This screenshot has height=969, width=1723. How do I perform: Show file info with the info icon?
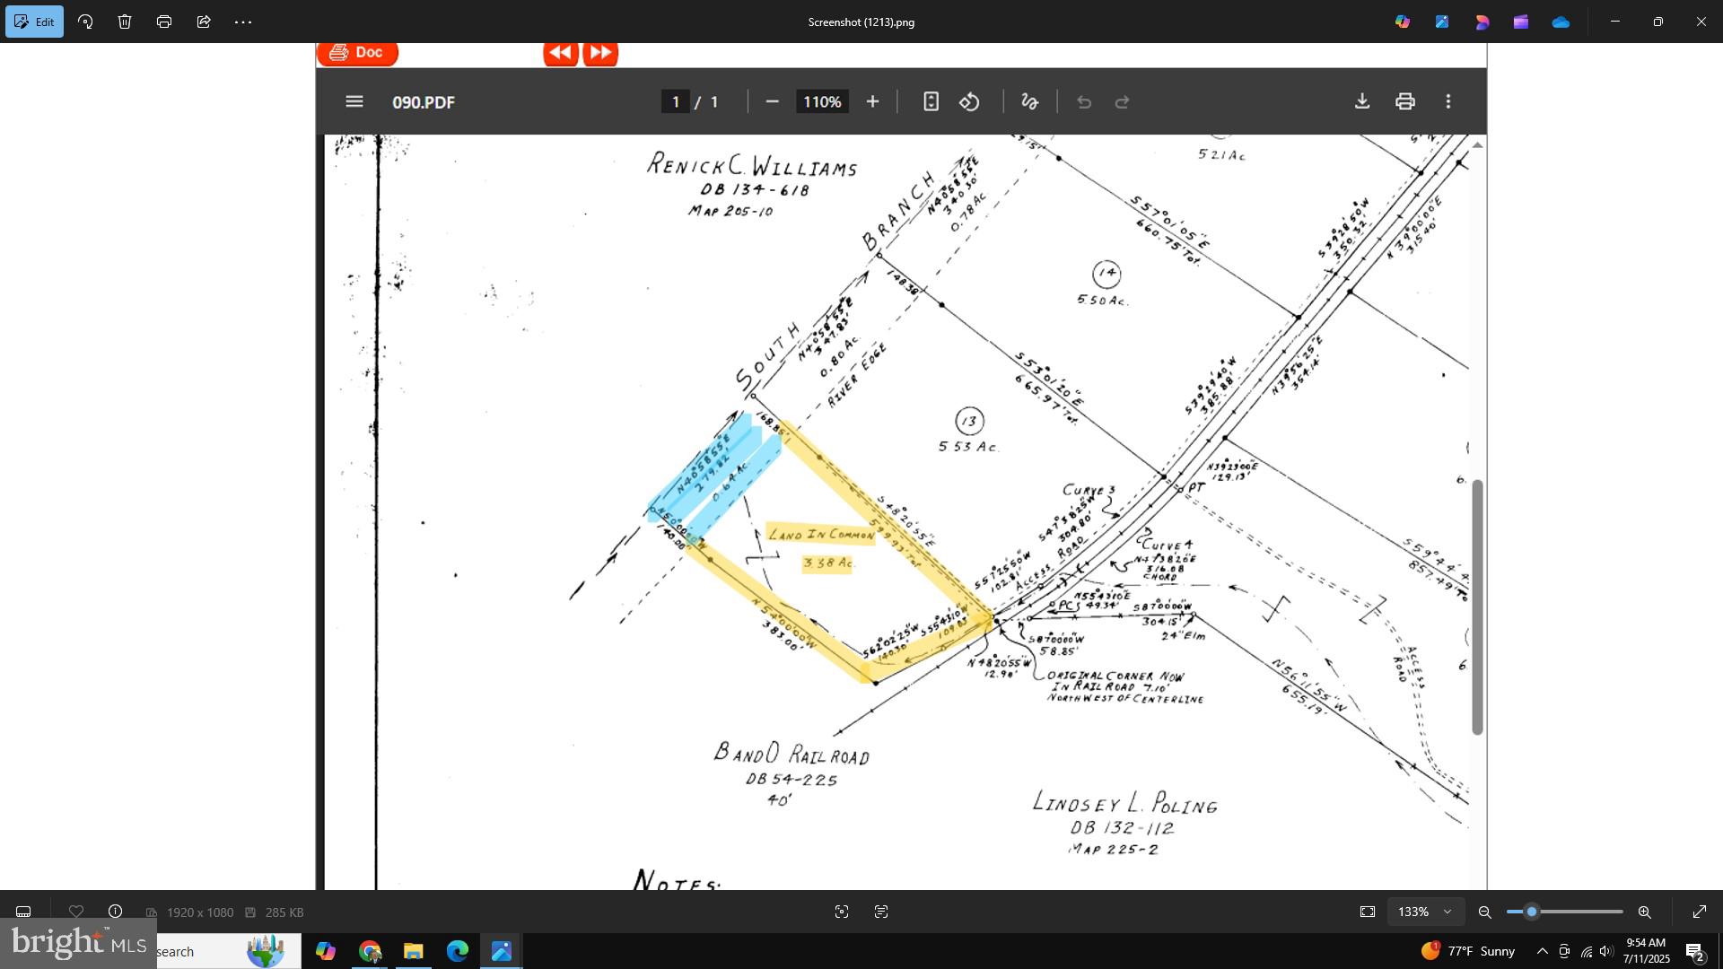pos(115,912)
